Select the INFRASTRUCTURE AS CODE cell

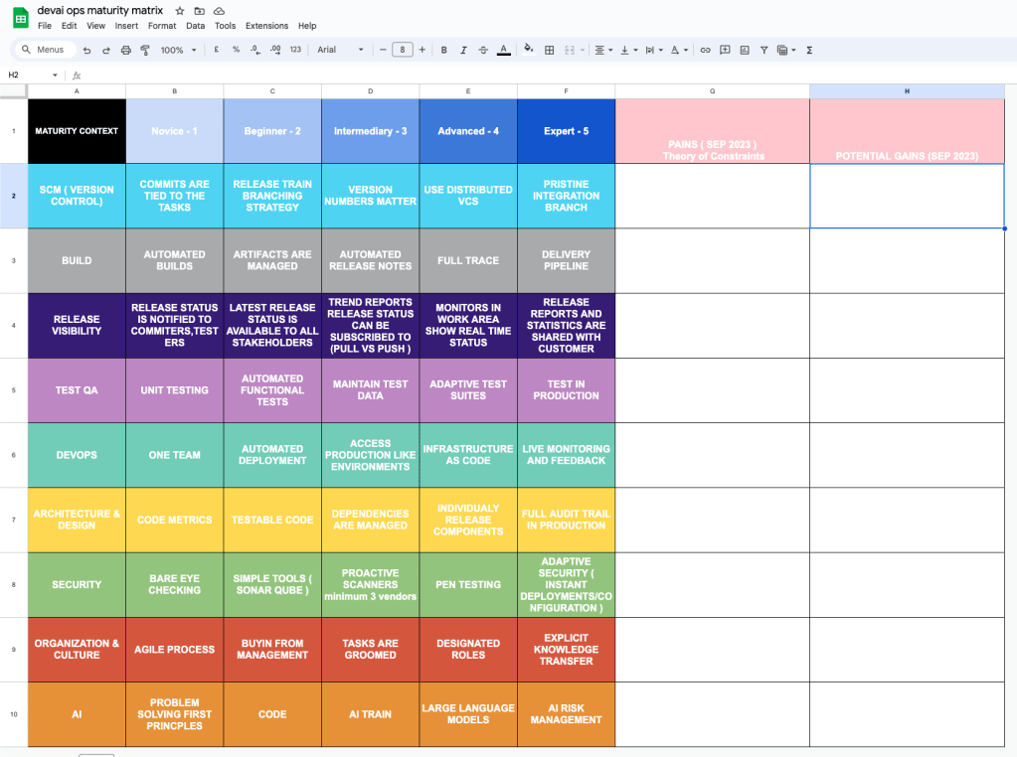468,455
